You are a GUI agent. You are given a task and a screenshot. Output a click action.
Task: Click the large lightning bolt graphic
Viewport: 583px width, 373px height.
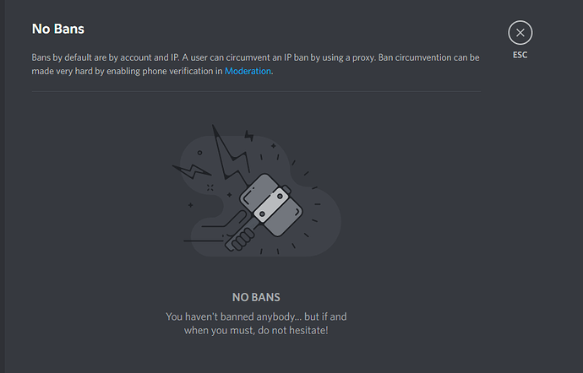click(x=231, y=156)
